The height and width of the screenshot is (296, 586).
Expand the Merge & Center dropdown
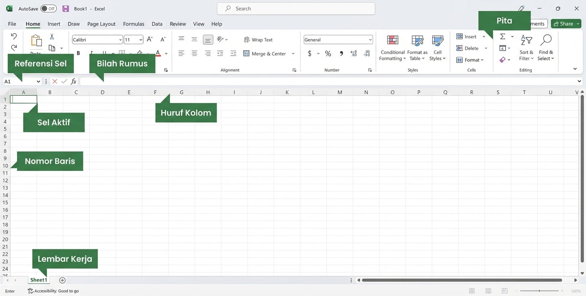pos(293,53)
